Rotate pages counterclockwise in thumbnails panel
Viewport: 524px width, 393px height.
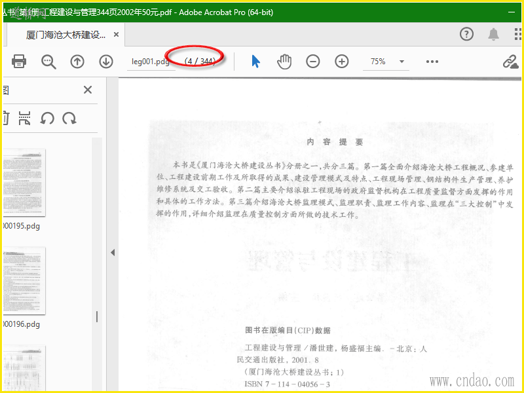pyautogui.click(x=47, y=119)
